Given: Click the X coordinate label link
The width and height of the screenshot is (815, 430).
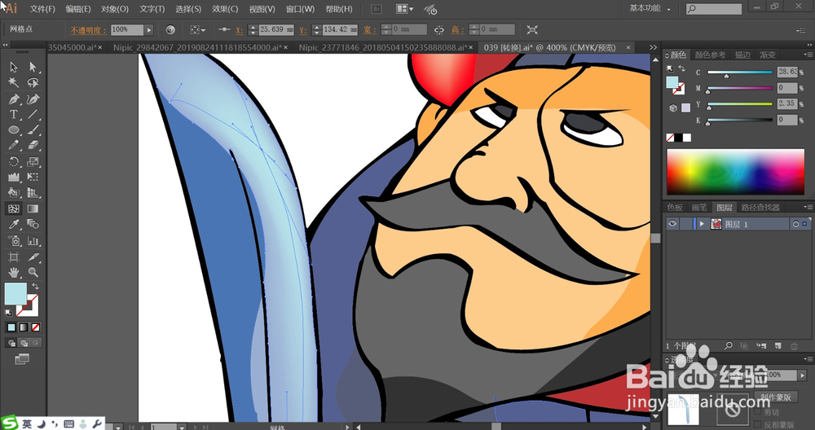Looking at the screenshot, I should click(239, 30).
